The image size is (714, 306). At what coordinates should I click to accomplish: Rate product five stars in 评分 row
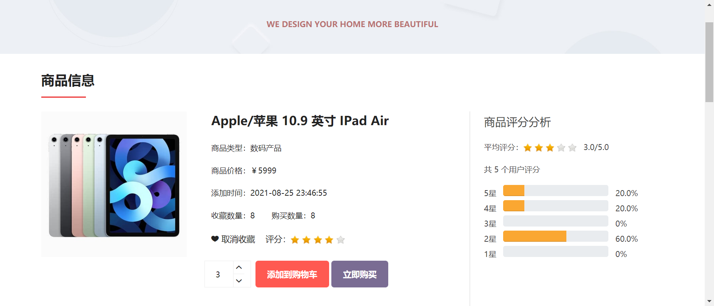click(x=341, y=240)
